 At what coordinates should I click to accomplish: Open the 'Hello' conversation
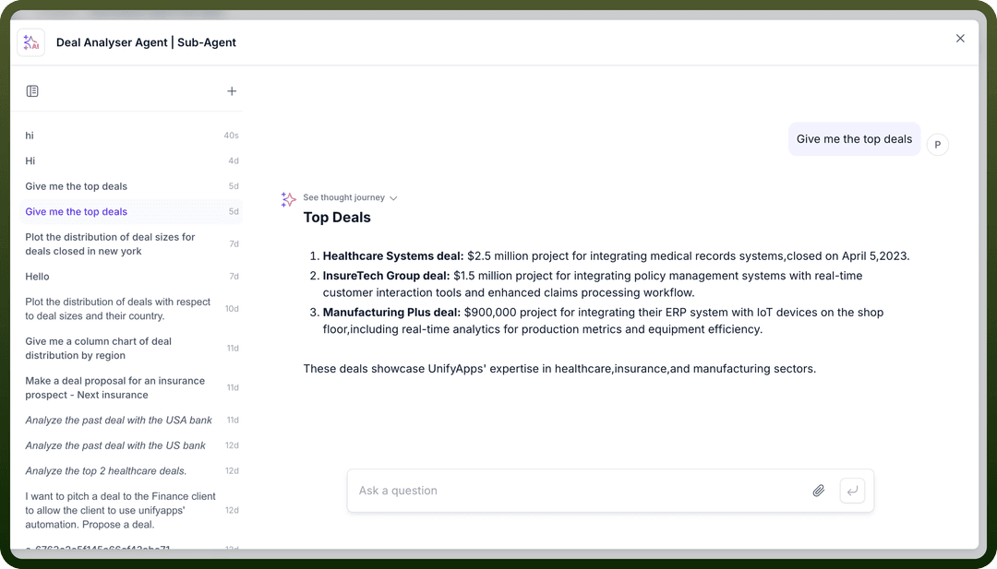(x=132, y=277)
